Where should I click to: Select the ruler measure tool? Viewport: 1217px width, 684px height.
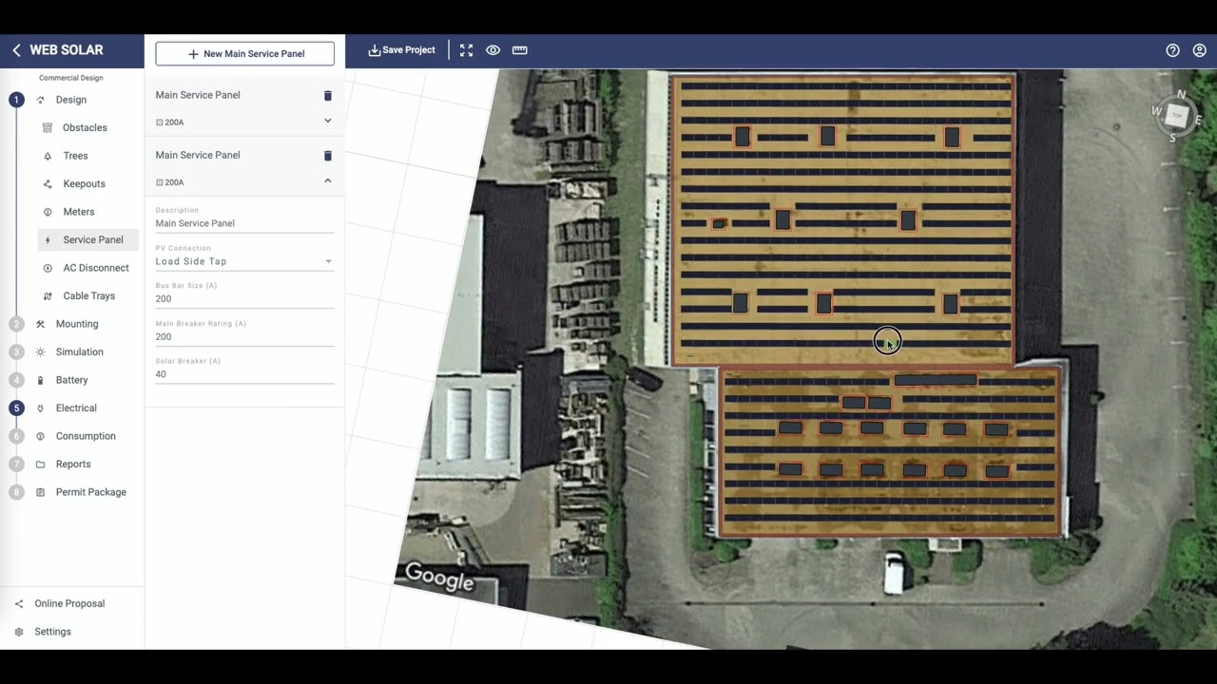pos(519,50)
